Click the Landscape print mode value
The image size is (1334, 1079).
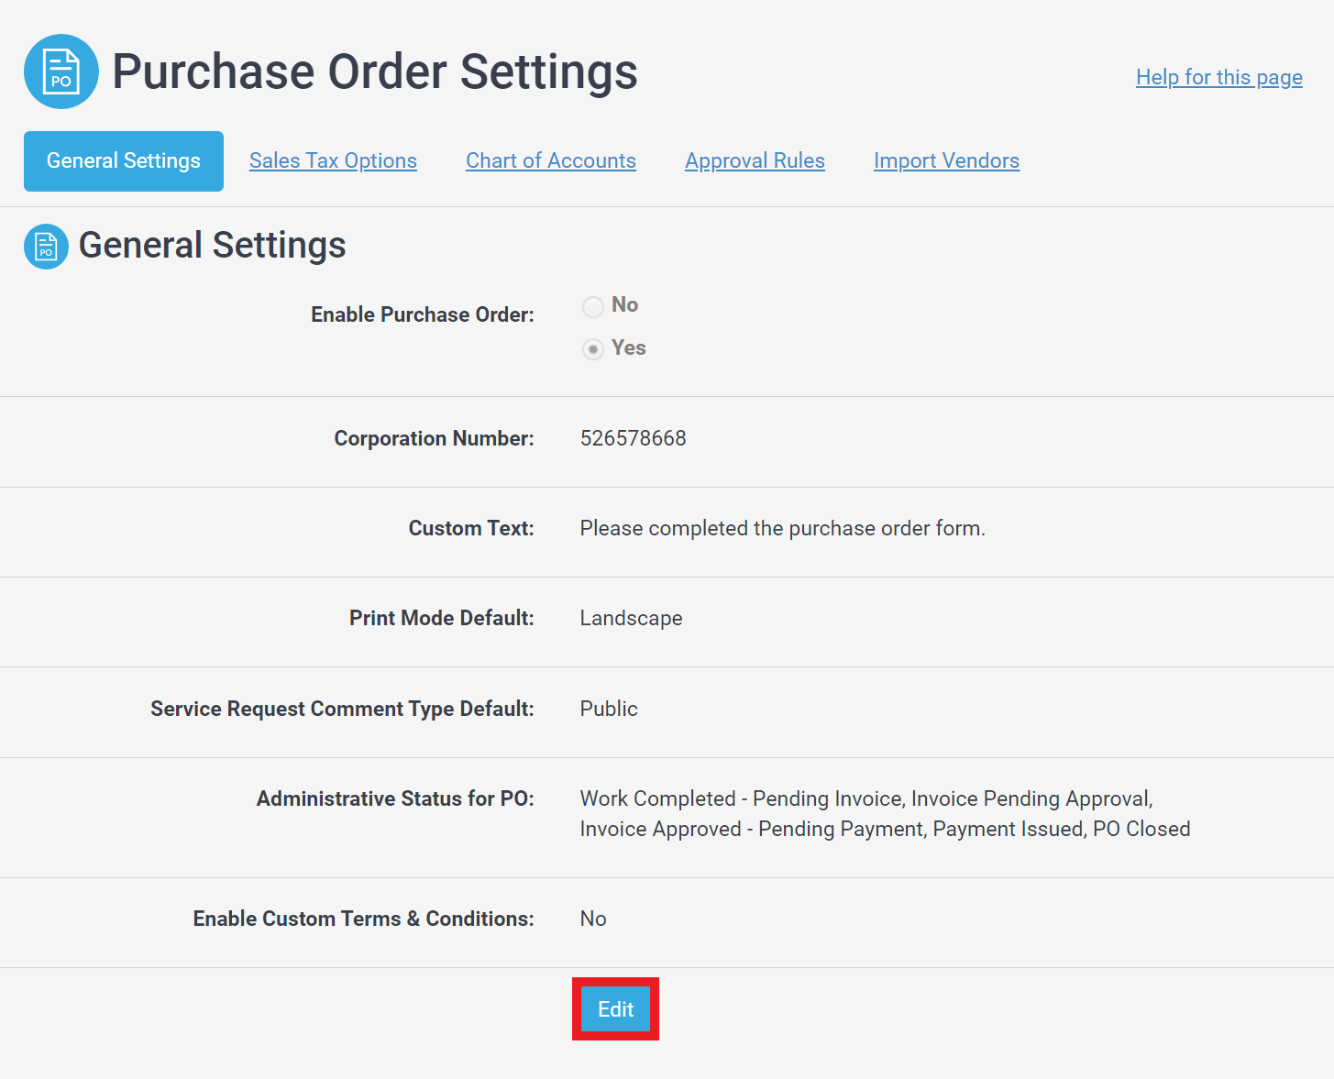pyautogui.click(x=632, y=618)
